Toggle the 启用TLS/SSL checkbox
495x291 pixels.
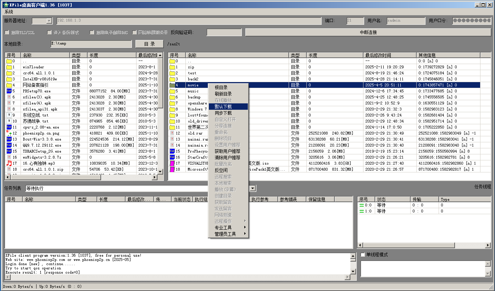(x=7, y=33)
